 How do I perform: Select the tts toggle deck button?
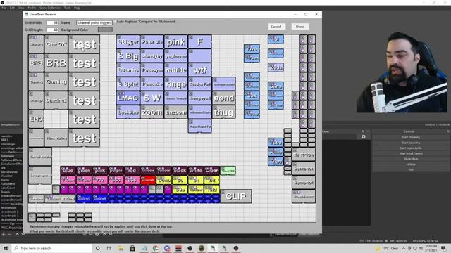(x=304, y=155)
